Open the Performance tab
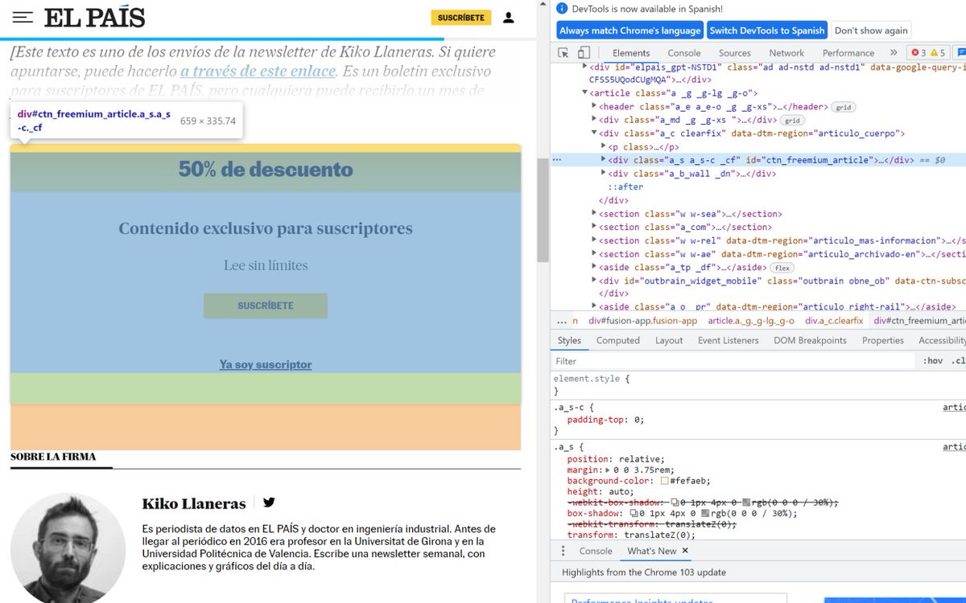 [848, 53]
